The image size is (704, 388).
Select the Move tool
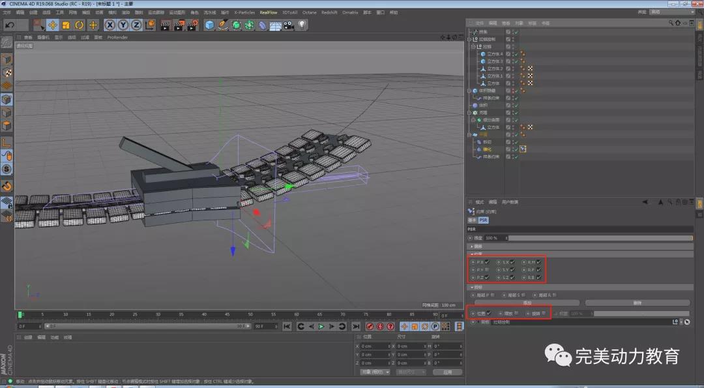tap(52, 25)
